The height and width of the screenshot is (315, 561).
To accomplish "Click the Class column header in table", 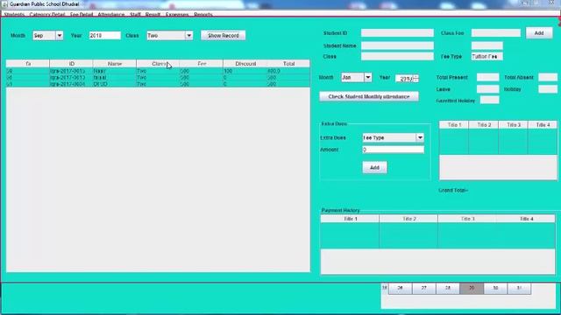I will pyautogui.click(x=158, y=64).
